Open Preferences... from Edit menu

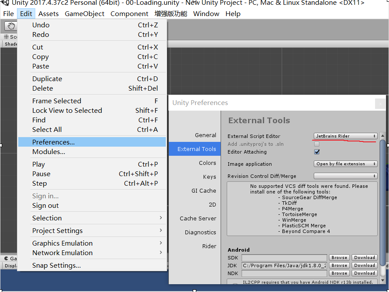92,142
